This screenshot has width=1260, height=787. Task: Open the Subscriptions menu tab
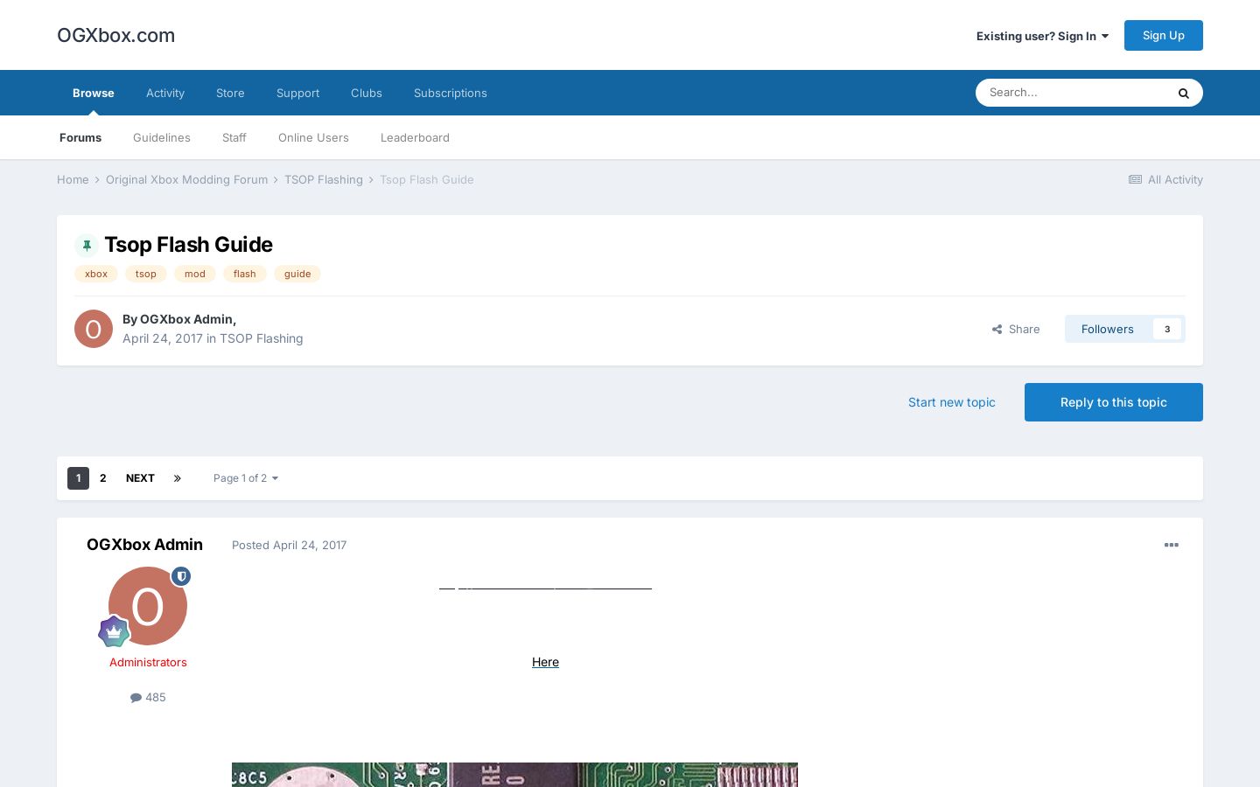click(x=451, y=93)
